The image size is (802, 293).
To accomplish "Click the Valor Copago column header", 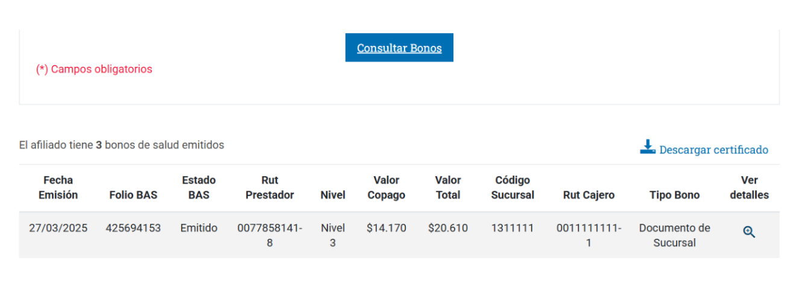I will point(387,188).
